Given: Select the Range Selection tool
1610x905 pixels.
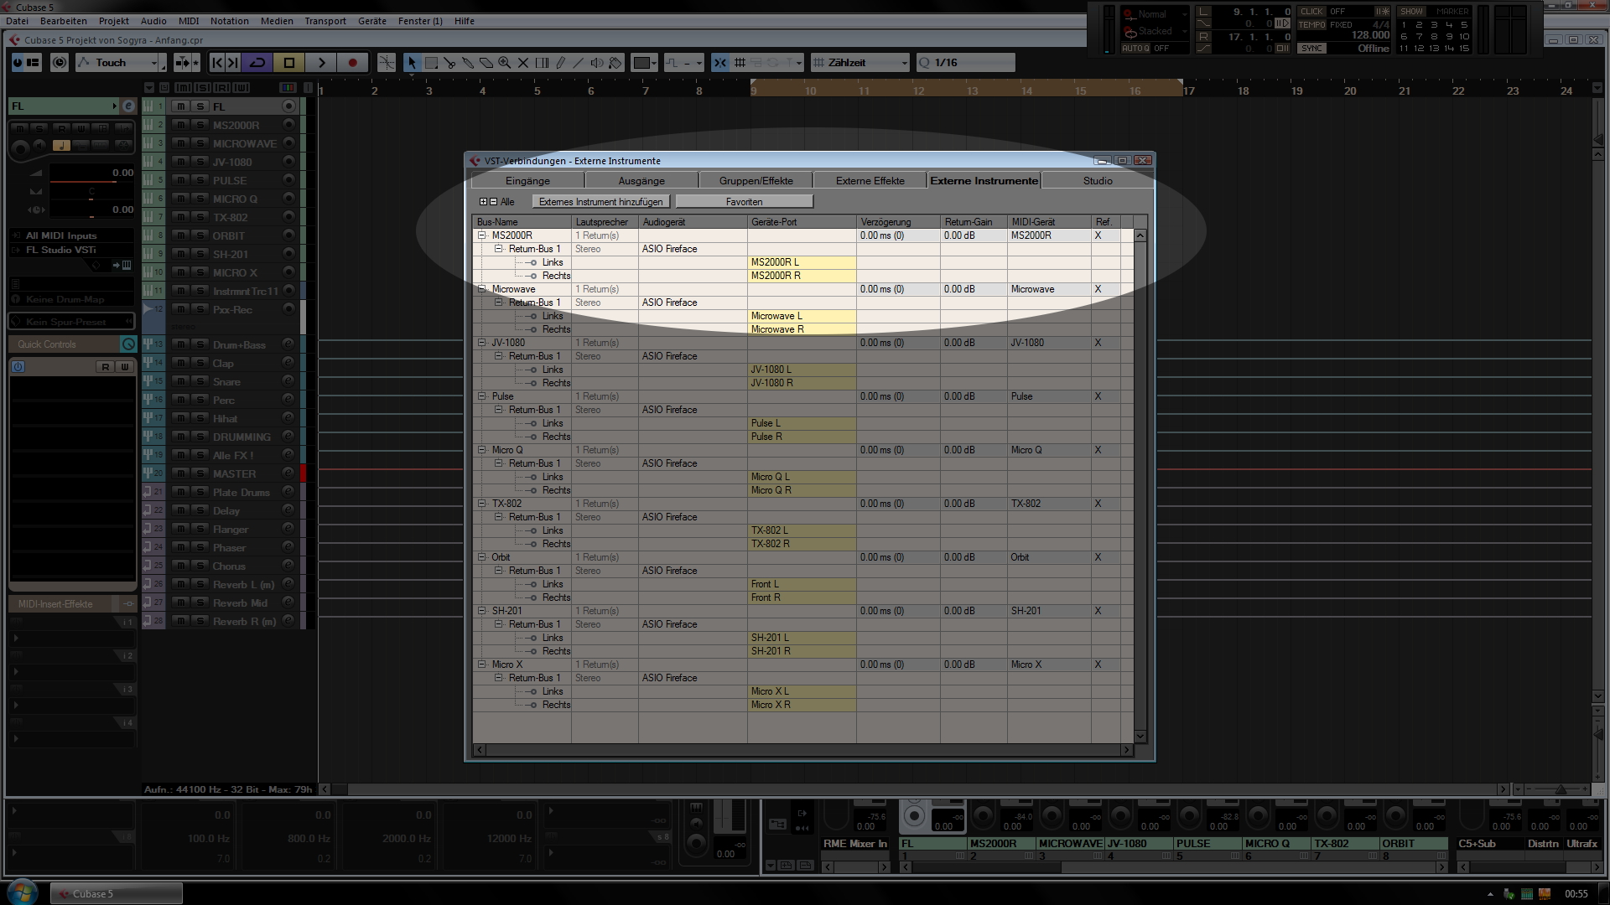Looking at the screenshot, I should click(x=431, y=63).
